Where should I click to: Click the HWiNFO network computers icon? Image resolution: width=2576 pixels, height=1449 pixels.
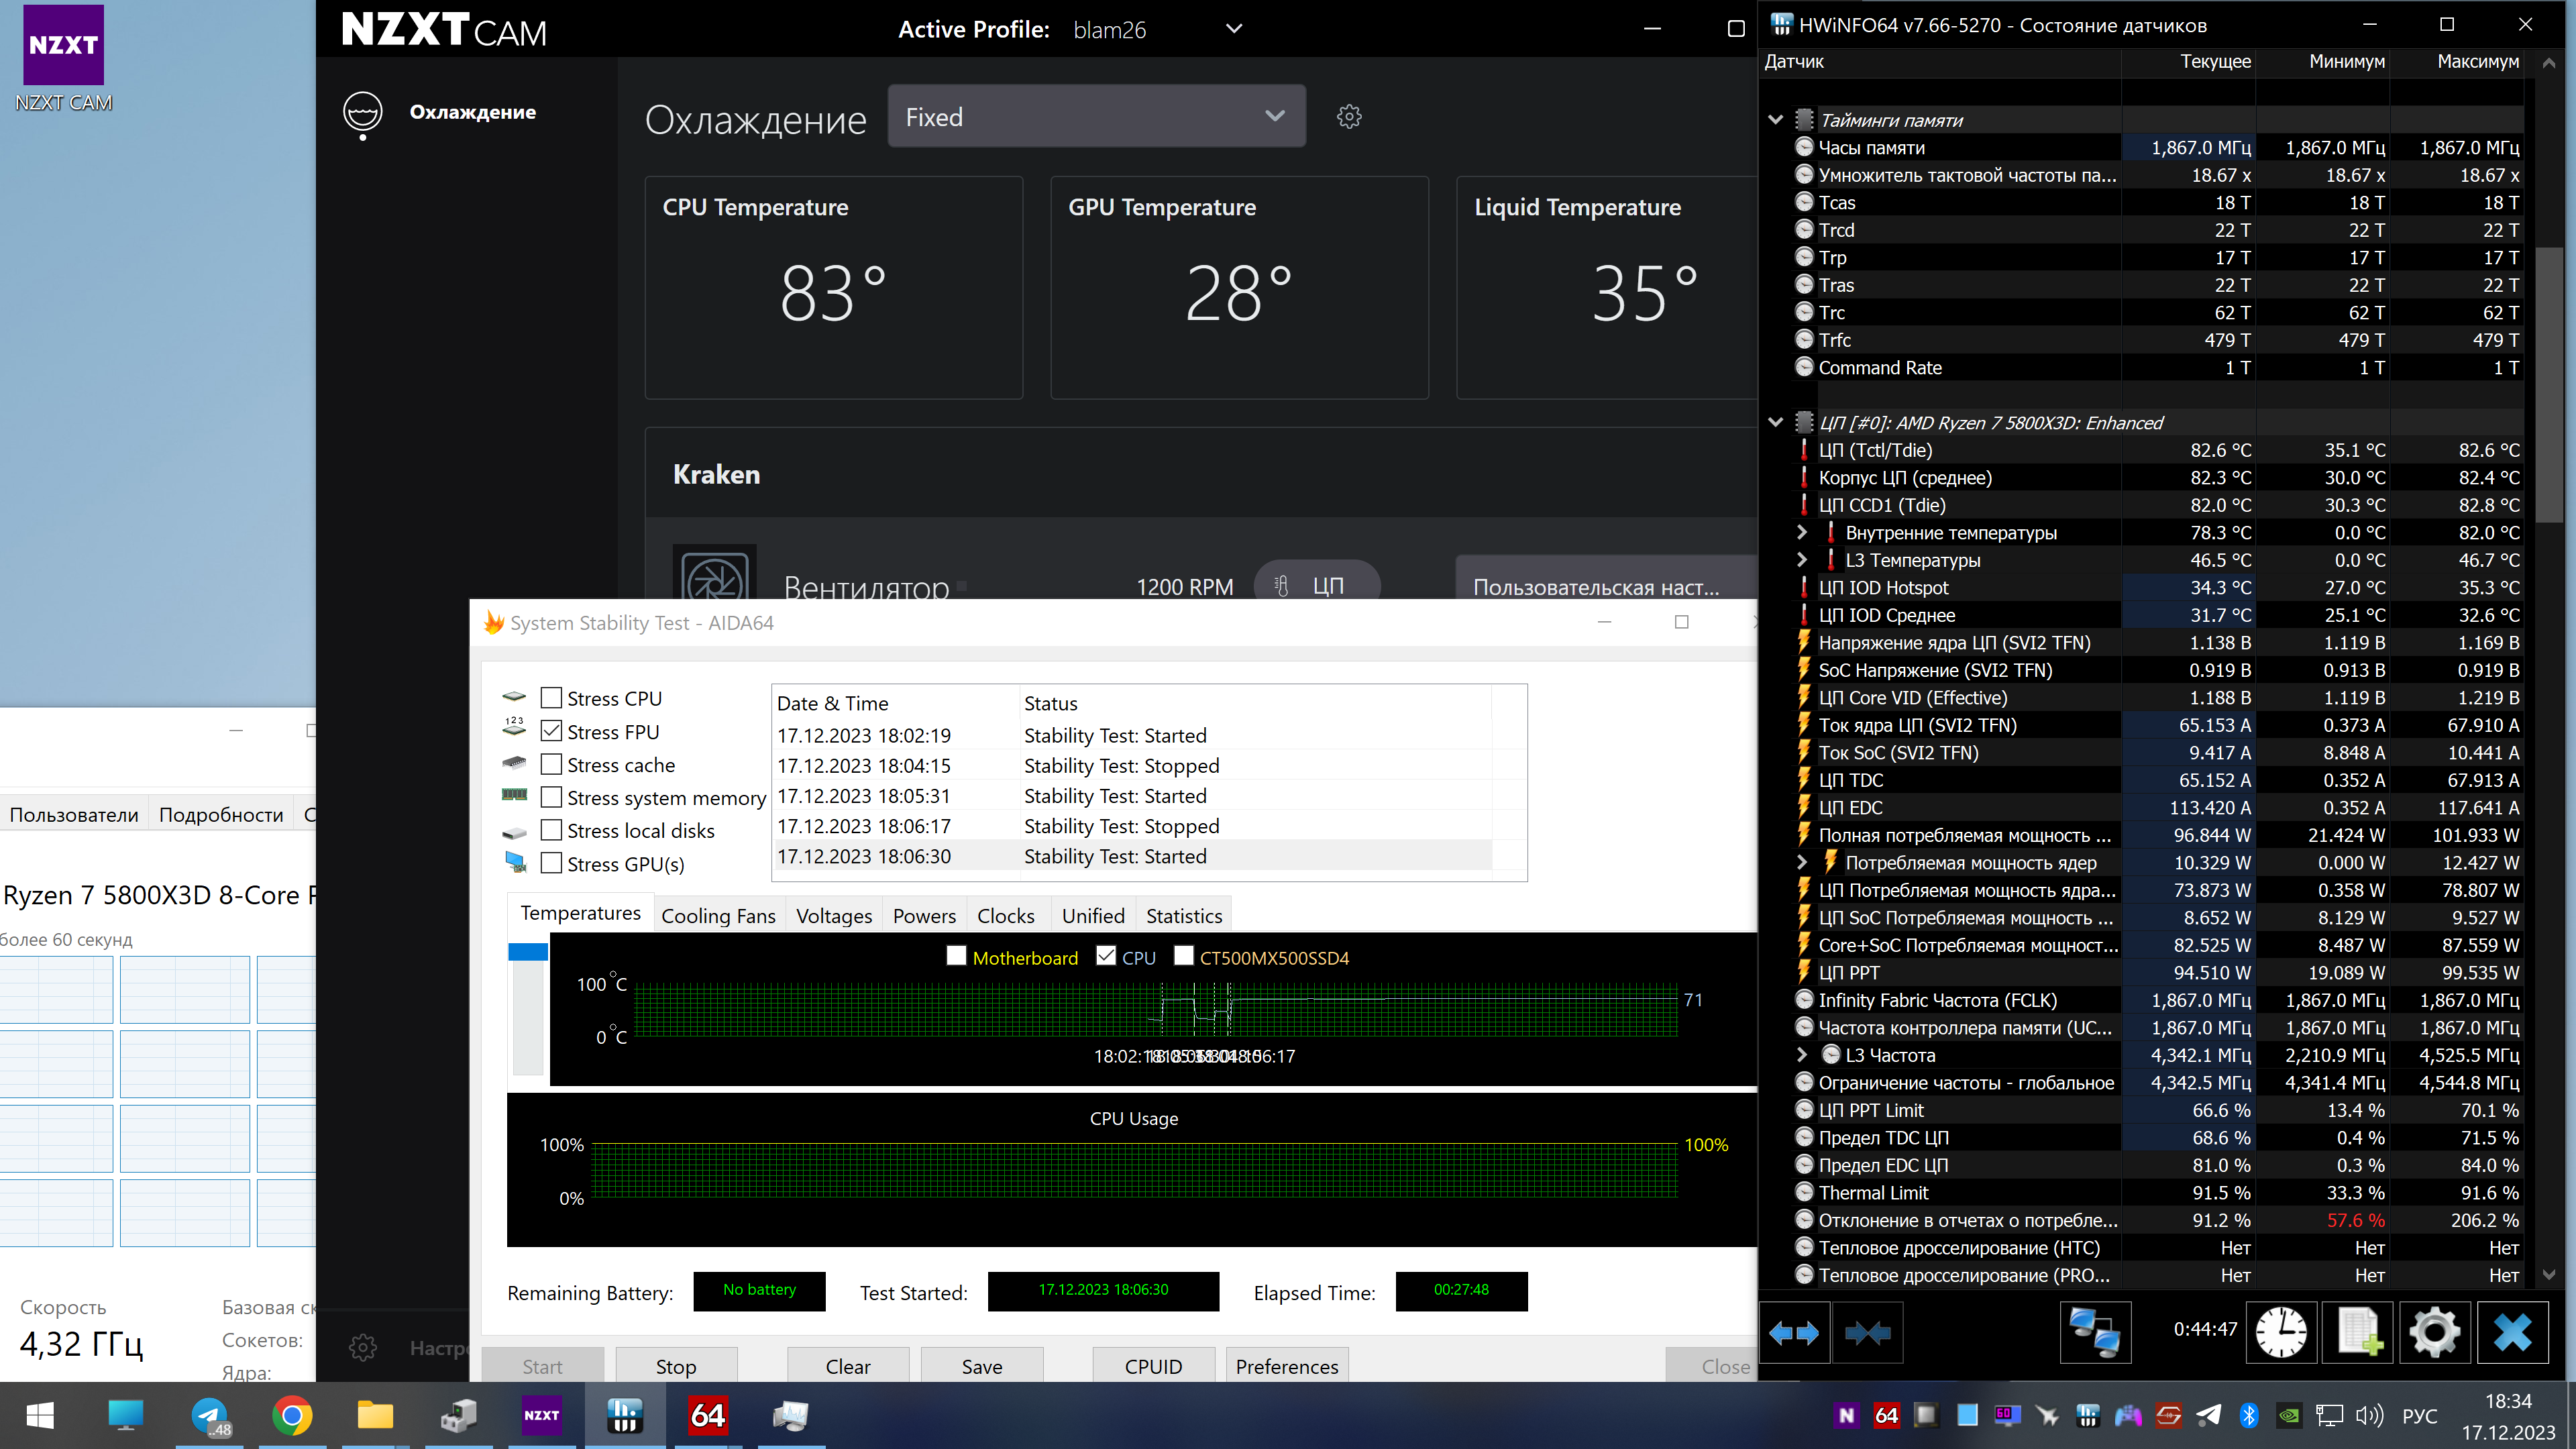2095,1332
